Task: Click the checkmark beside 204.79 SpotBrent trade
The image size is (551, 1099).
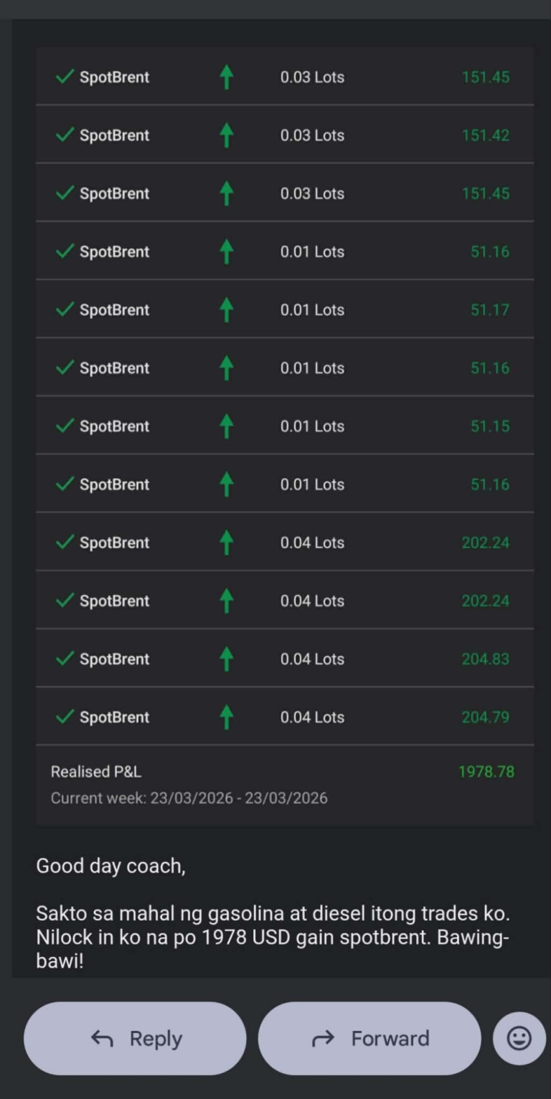Action: point(65,716)
